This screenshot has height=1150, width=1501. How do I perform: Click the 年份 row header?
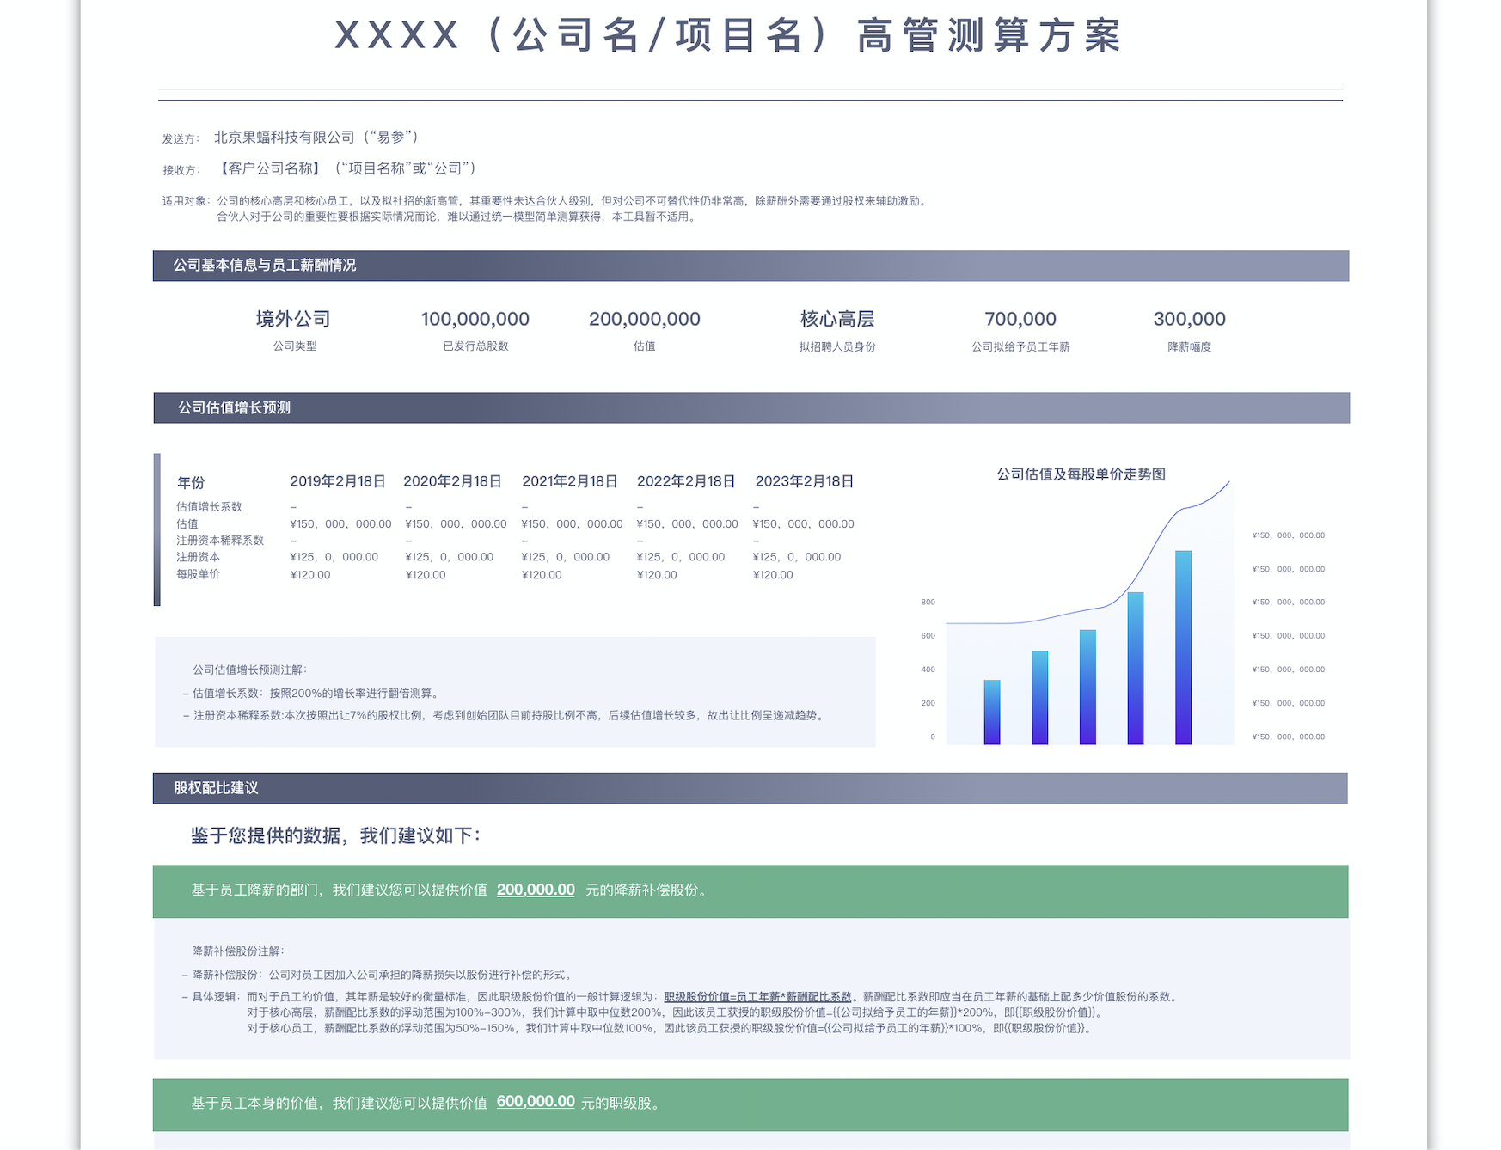click(x=191, y=482)
